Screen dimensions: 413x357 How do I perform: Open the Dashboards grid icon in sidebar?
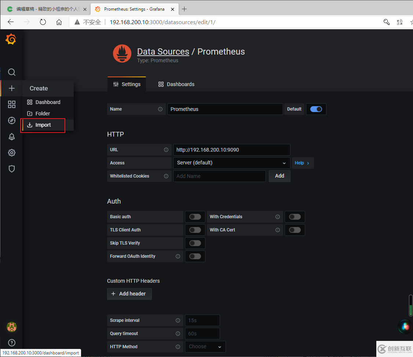click(x=12, y=104)
